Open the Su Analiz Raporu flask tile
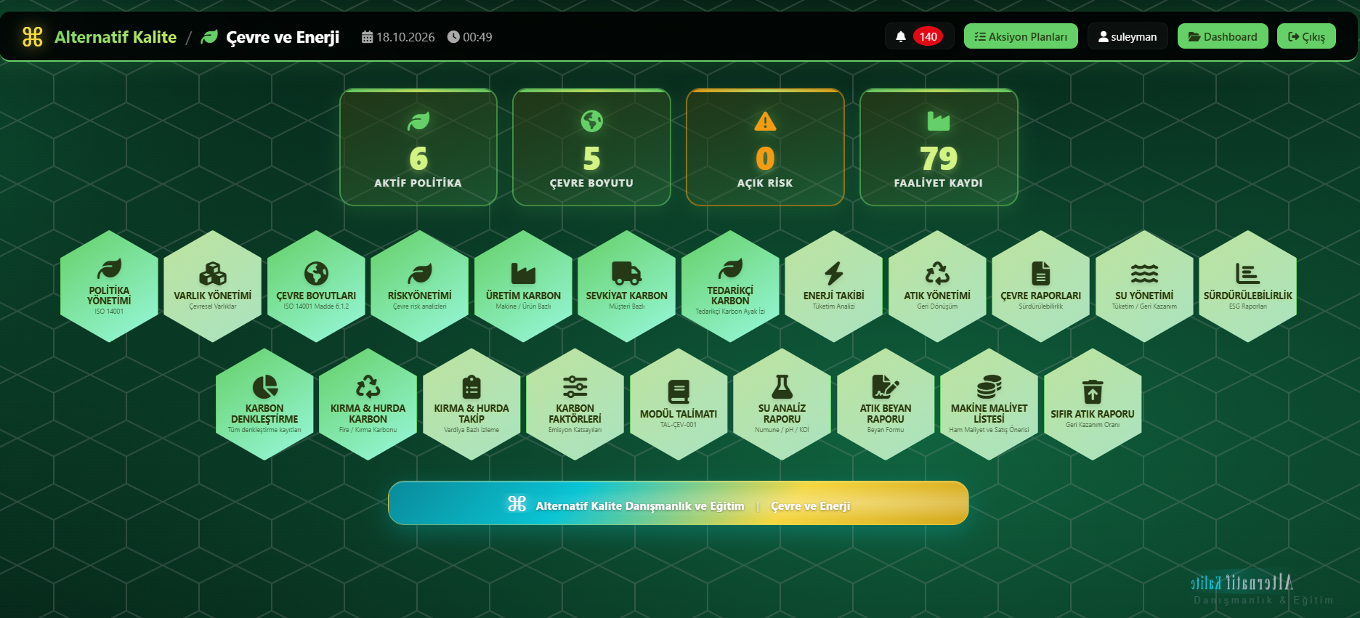This screenshot has height=618, width=1360. 782,404
